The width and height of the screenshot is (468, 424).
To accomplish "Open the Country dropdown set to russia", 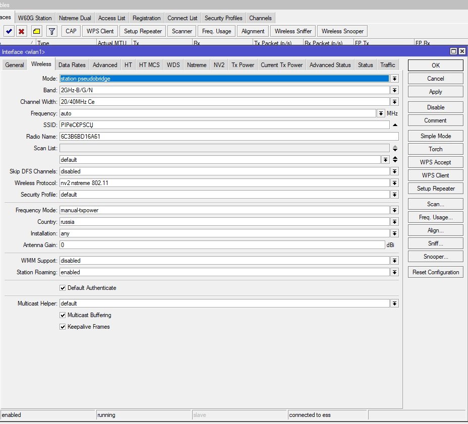I will tap(394, 222).
